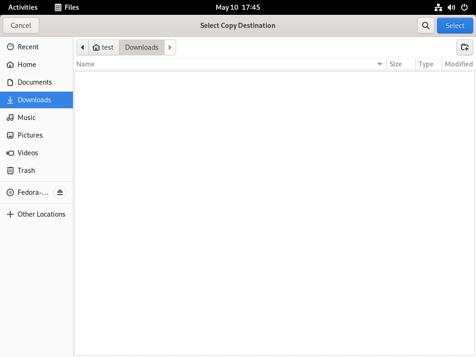
Task: Click the volume icon in the top bar
Action: pos(451,7)
